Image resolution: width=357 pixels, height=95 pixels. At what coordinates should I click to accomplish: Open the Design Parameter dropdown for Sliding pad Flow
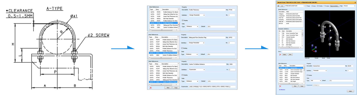coord(197,43)
